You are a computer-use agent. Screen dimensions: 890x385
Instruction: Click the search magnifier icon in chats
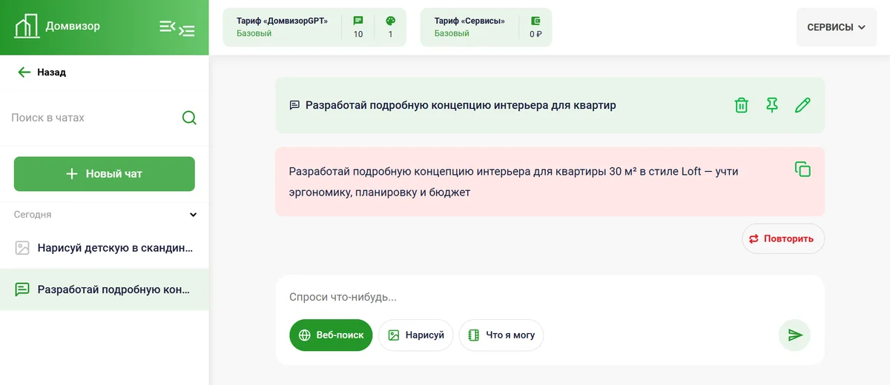click(189, 118)
